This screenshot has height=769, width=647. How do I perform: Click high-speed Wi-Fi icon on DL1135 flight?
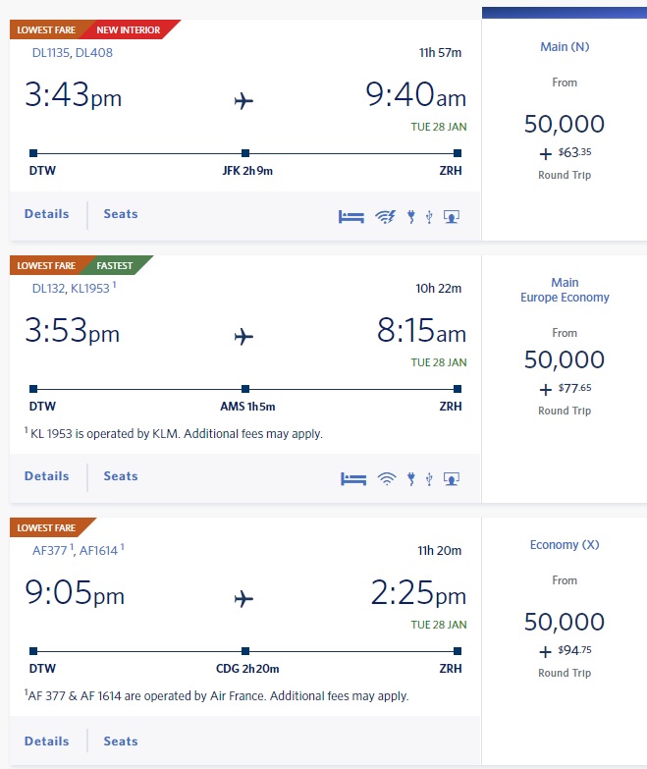[385, 217]
